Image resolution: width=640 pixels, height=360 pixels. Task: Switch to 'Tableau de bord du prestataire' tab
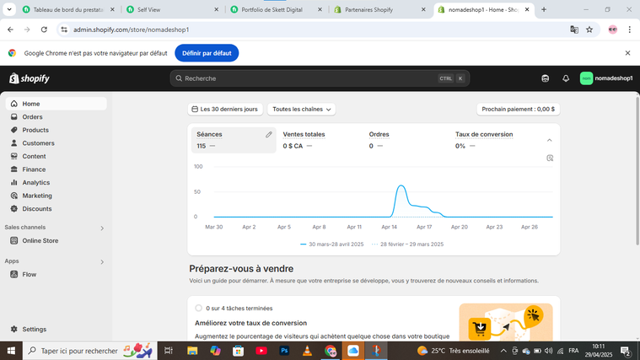[69, 9]
